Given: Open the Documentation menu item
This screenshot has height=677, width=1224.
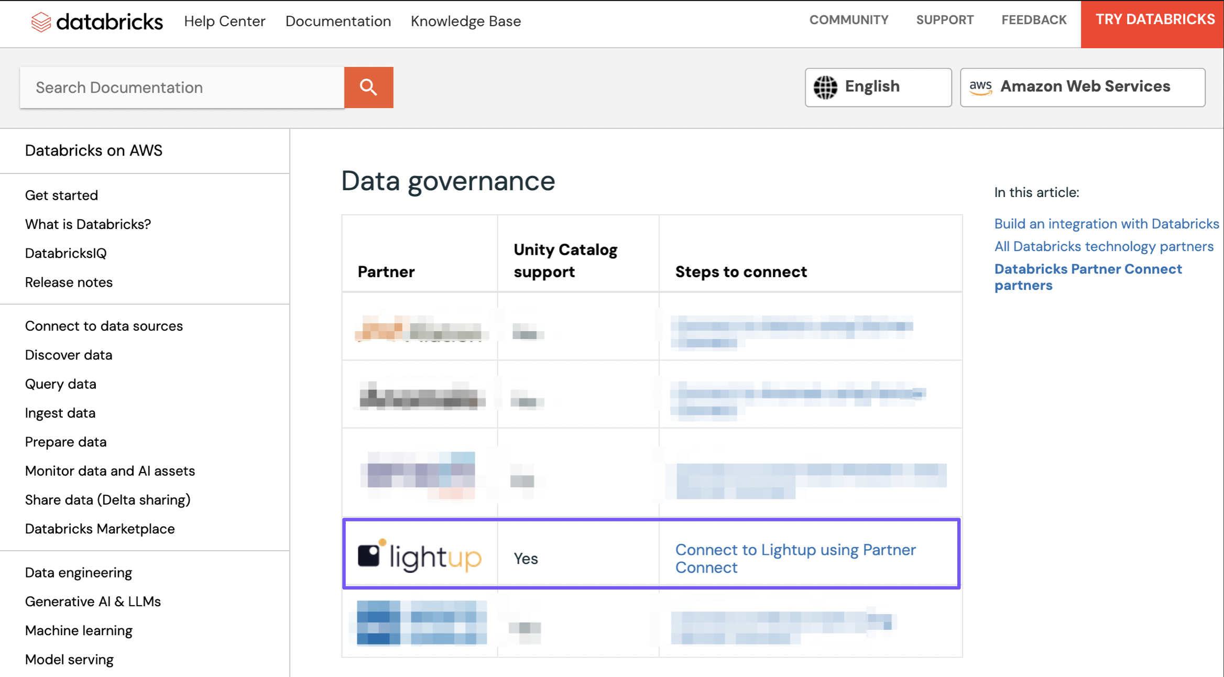Looking at the screenshot, I should [x=338, y=21].
